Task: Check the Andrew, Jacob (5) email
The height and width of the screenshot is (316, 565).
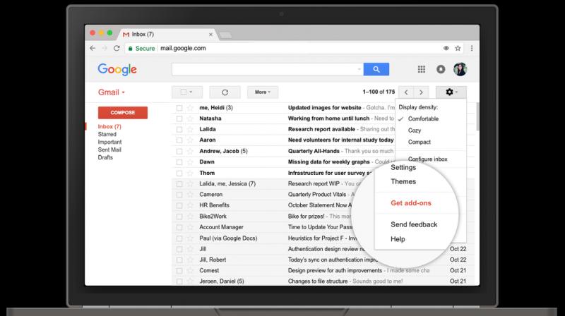Action: tap(179, 151)
